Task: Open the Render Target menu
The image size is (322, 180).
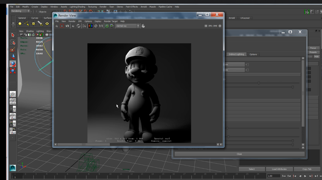Action: point(111,21)
